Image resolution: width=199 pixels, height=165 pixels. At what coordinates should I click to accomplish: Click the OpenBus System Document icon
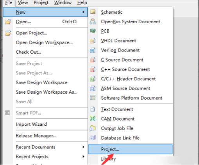click(93, 22)
